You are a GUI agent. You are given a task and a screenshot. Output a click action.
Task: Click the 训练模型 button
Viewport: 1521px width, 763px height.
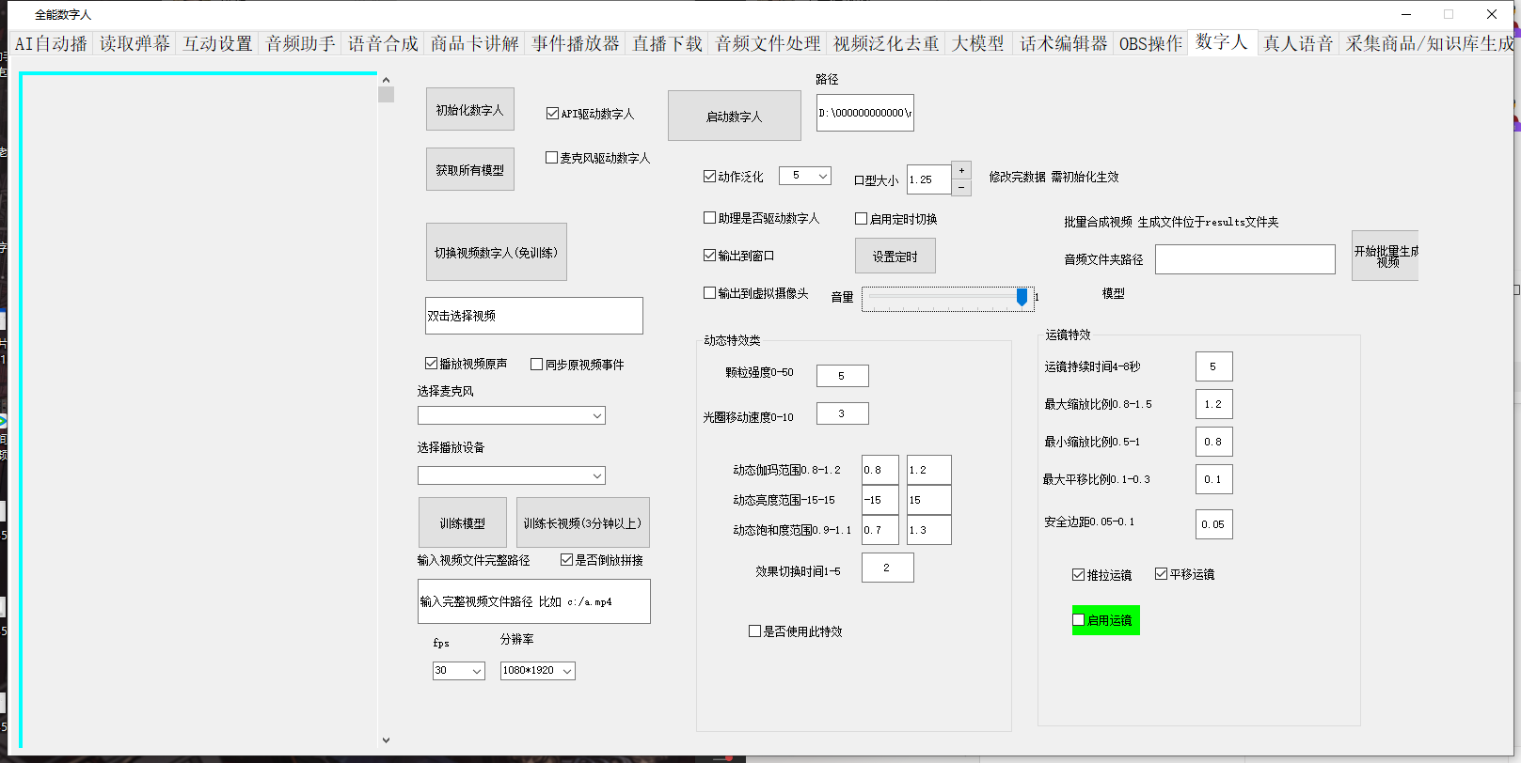(x=462, y=522)
